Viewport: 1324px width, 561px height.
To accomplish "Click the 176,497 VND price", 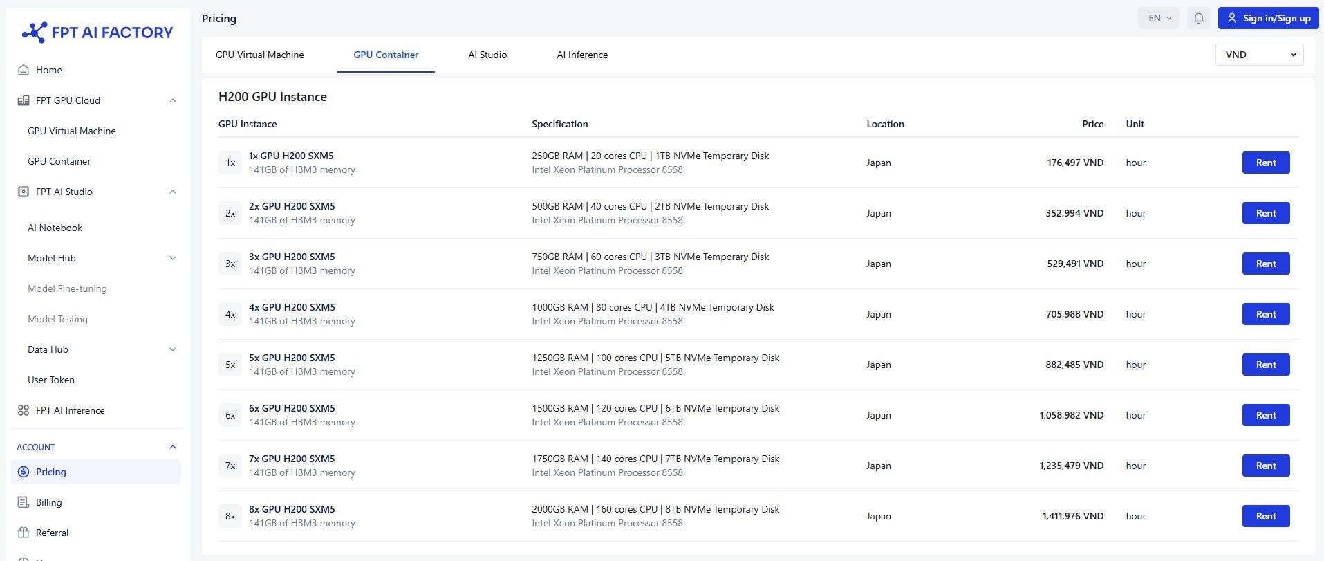I will tap(1075, 163).
